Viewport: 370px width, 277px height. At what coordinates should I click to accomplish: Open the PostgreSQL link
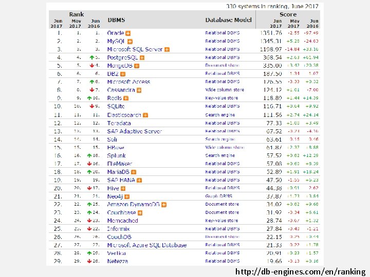tap(122, 57)
